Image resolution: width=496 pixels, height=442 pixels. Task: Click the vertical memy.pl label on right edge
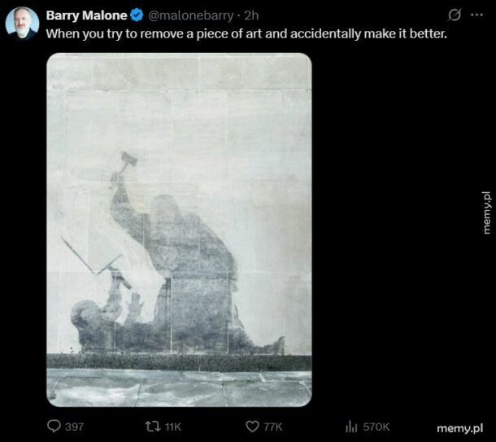485,214
